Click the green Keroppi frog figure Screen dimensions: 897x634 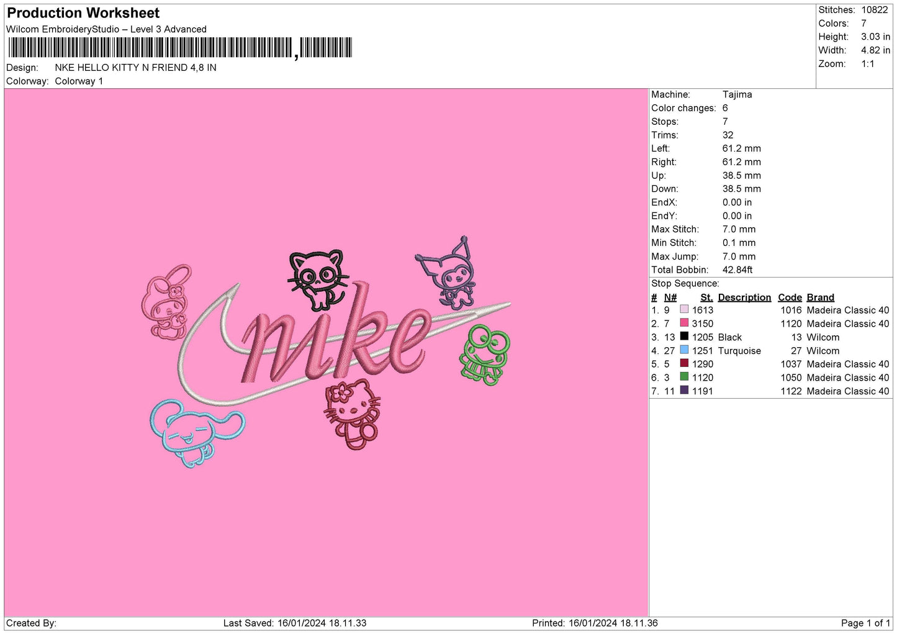coord(486,355)
